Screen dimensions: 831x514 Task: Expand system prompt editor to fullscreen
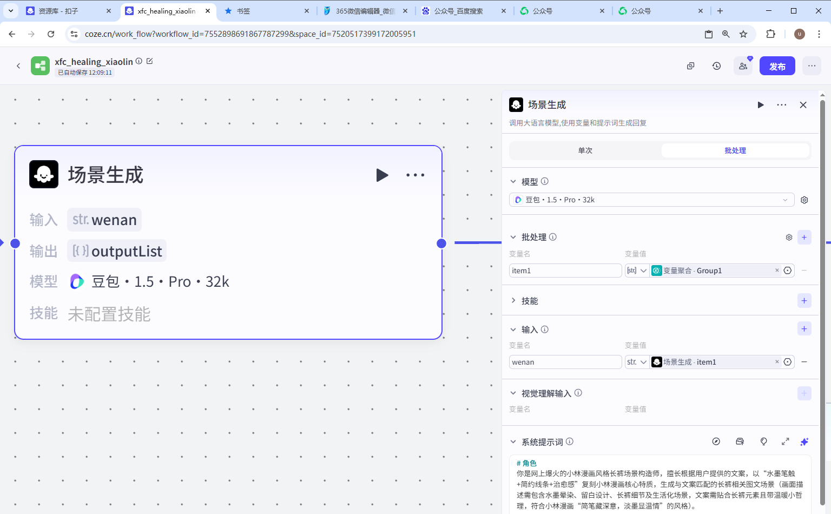coord(786,441)
